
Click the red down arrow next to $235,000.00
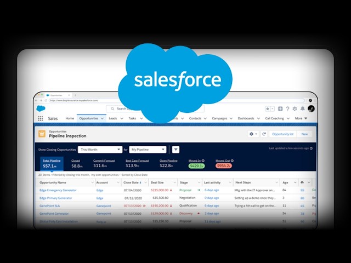(x=171, y=190)
